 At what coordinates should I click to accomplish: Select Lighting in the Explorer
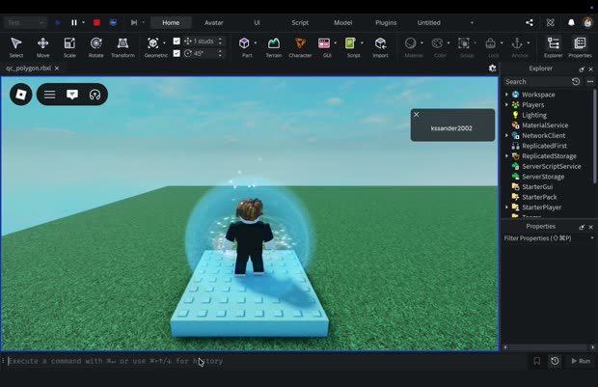pos(534,115)
